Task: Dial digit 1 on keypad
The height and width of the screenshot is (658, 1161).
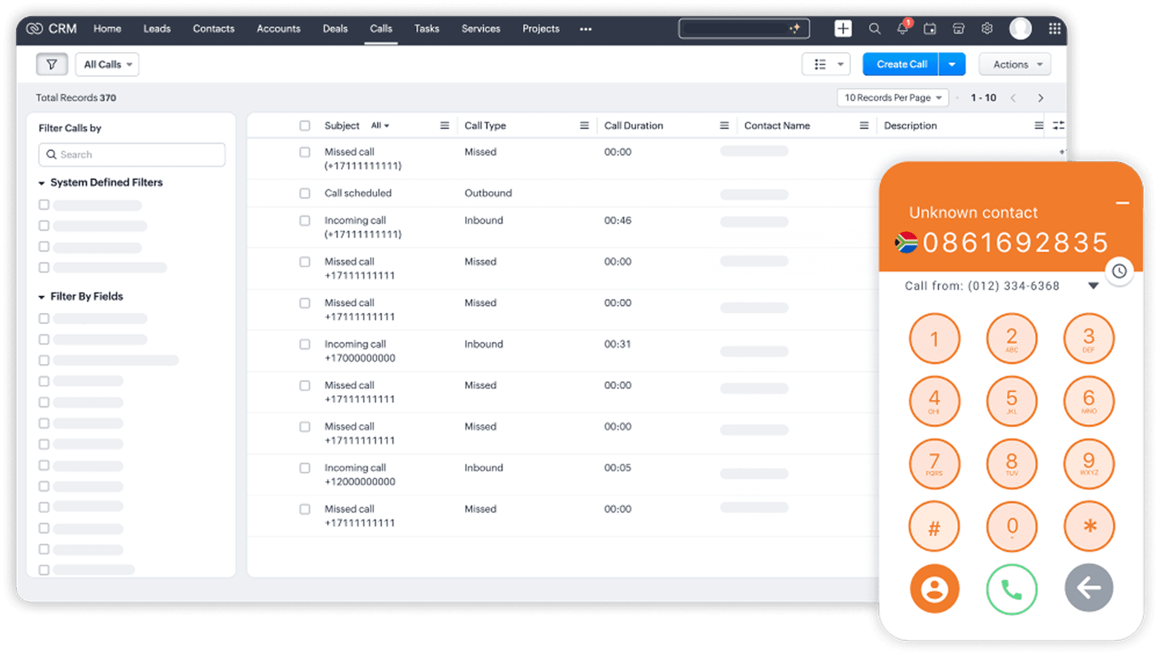Action: pyautogui.click(x=934, y=338)
